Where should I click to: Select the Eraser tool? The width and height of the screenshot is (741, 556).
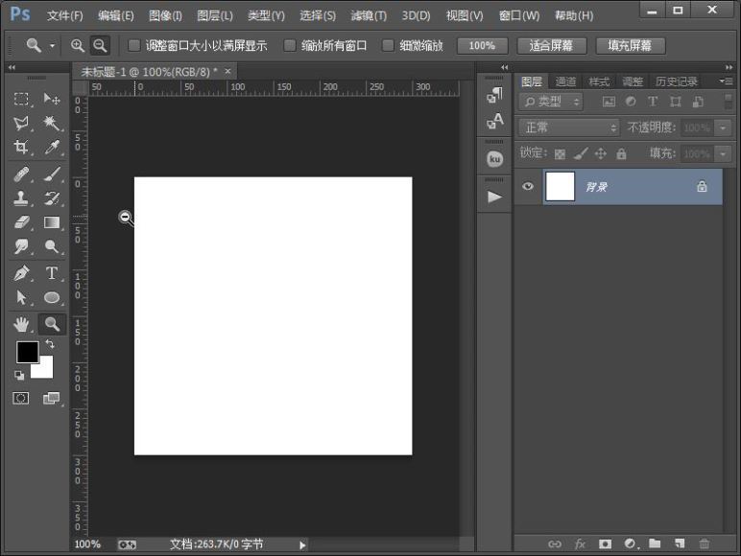(21, 222)
